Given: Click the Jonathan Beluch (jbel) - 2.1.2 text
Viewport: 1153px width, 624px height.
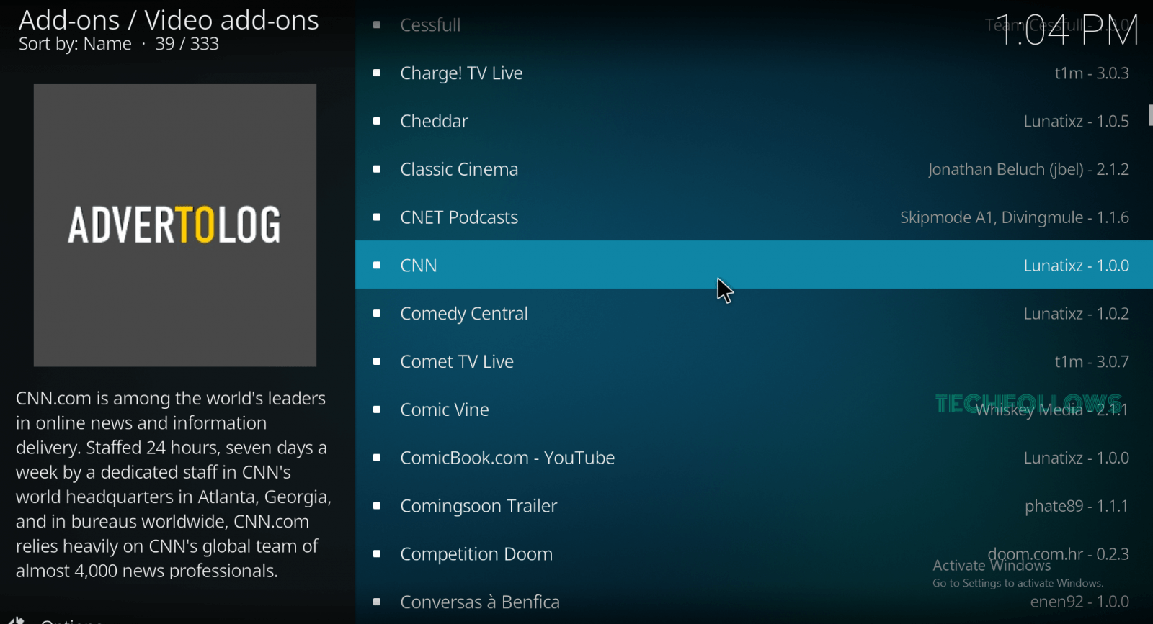Looking at the screenshot, I should coord(1028,170).
